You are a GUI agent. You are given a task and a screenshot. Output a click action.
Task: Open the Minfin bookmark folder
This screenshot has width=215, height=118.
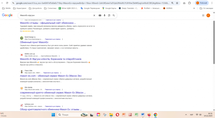pos(6,8)
